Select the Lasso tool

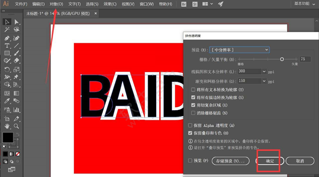point(17,30)
